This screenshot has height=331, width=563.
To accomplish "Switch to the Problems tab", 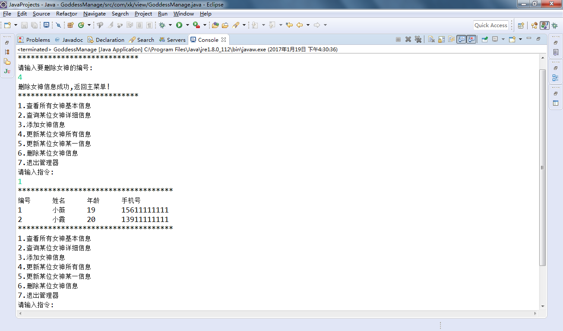I will tap(34, 40).
